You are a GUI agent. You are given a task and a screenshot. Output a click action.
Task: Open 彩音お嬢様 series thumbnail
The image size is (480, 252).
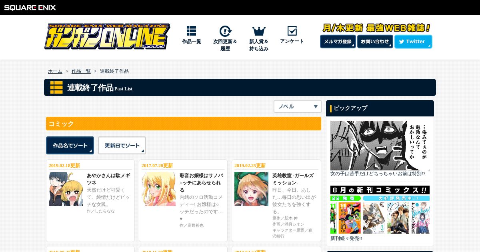pos(158,189)
